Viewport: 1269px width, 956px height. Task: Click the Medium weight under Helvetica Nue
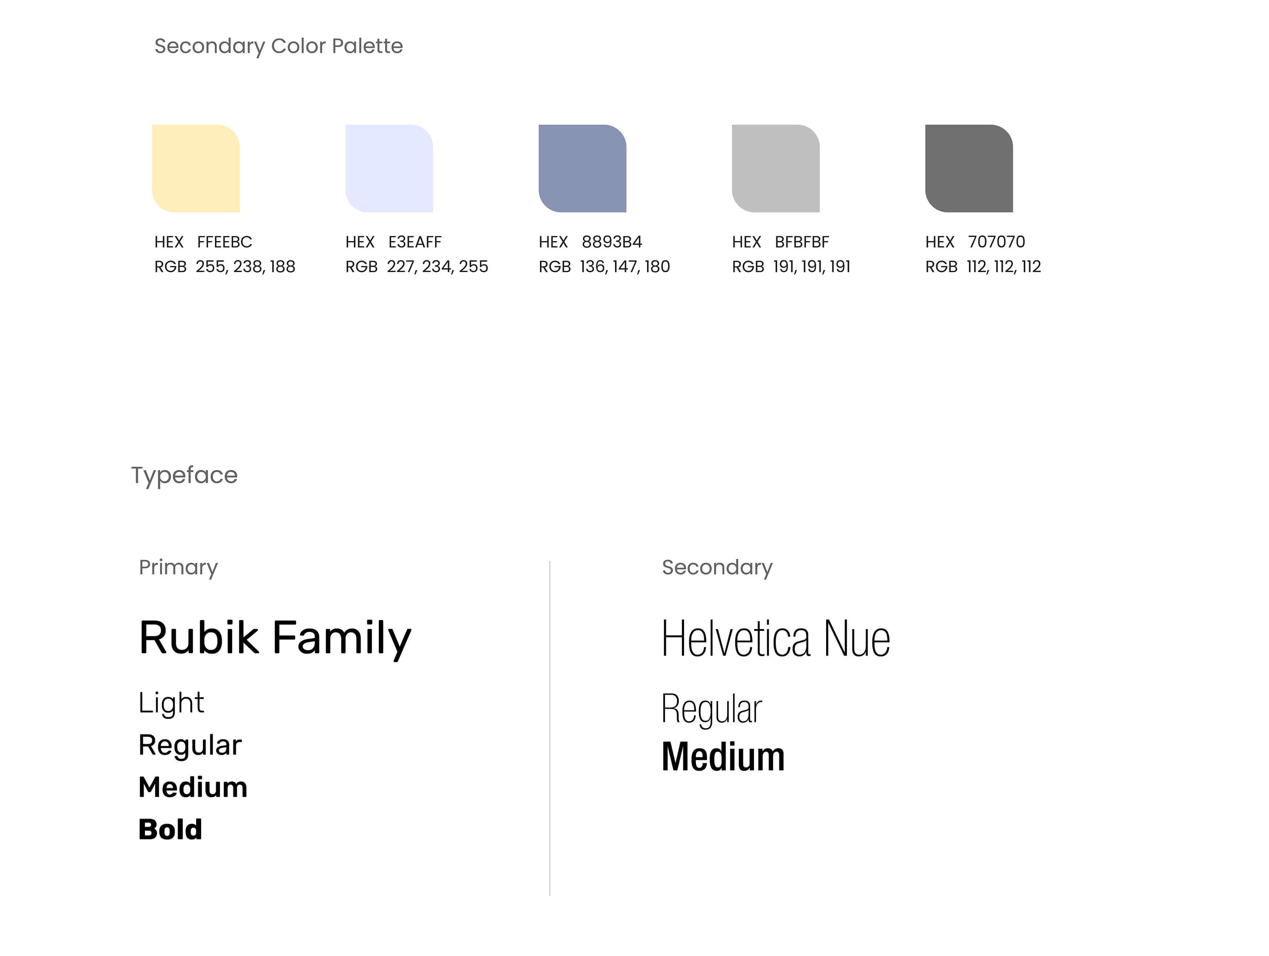[x=723, y=756]
